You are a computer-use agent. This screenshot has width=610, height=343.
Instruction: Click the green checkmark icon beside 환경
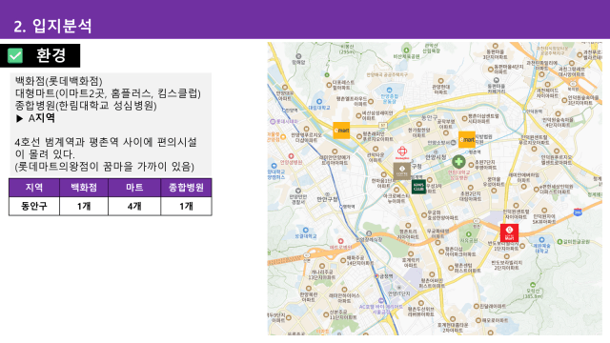point(15,55)
